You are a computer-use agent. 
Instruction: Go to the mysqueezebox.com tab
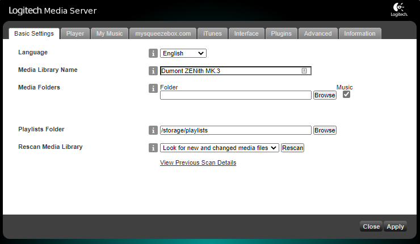pos(163,33)
